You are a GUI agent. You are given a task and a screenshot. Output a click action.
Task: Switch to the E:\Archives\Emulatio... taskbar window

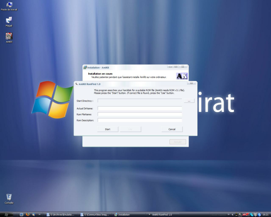pos(61,214)
